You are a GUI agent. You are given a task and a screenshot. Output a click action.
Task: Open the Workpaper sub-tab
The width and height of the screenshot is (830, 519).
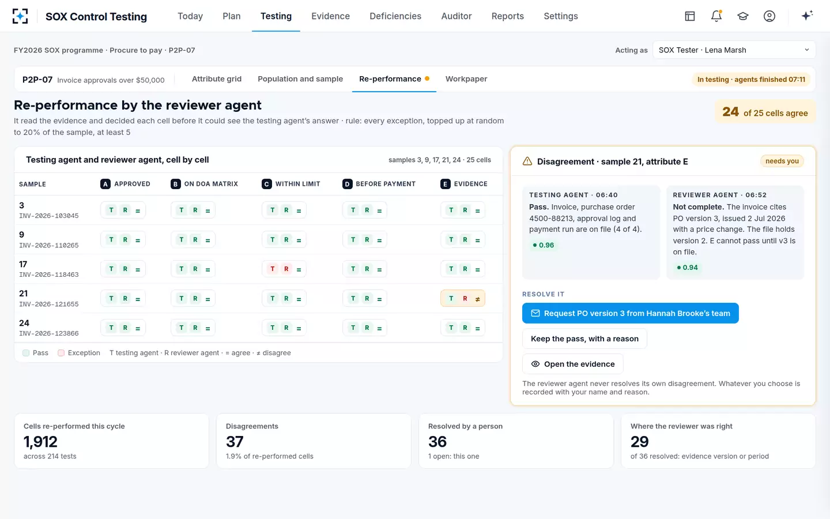point(466,79)
